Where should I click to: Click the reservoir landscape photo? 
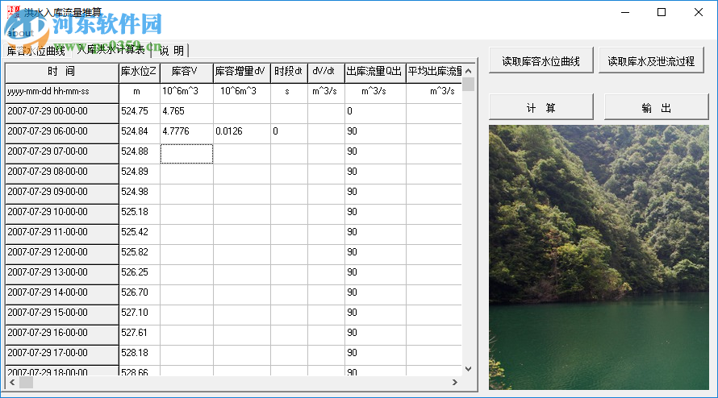pyautogui.click(x=599, y=258)
